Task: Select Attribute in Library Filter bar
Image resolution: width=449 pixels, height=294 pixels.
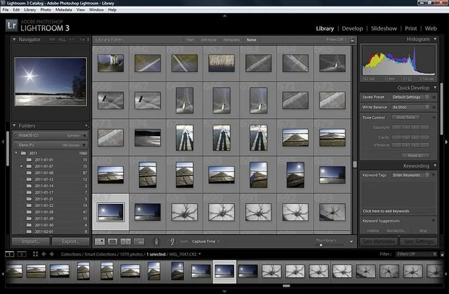Action: pos(209,40)
